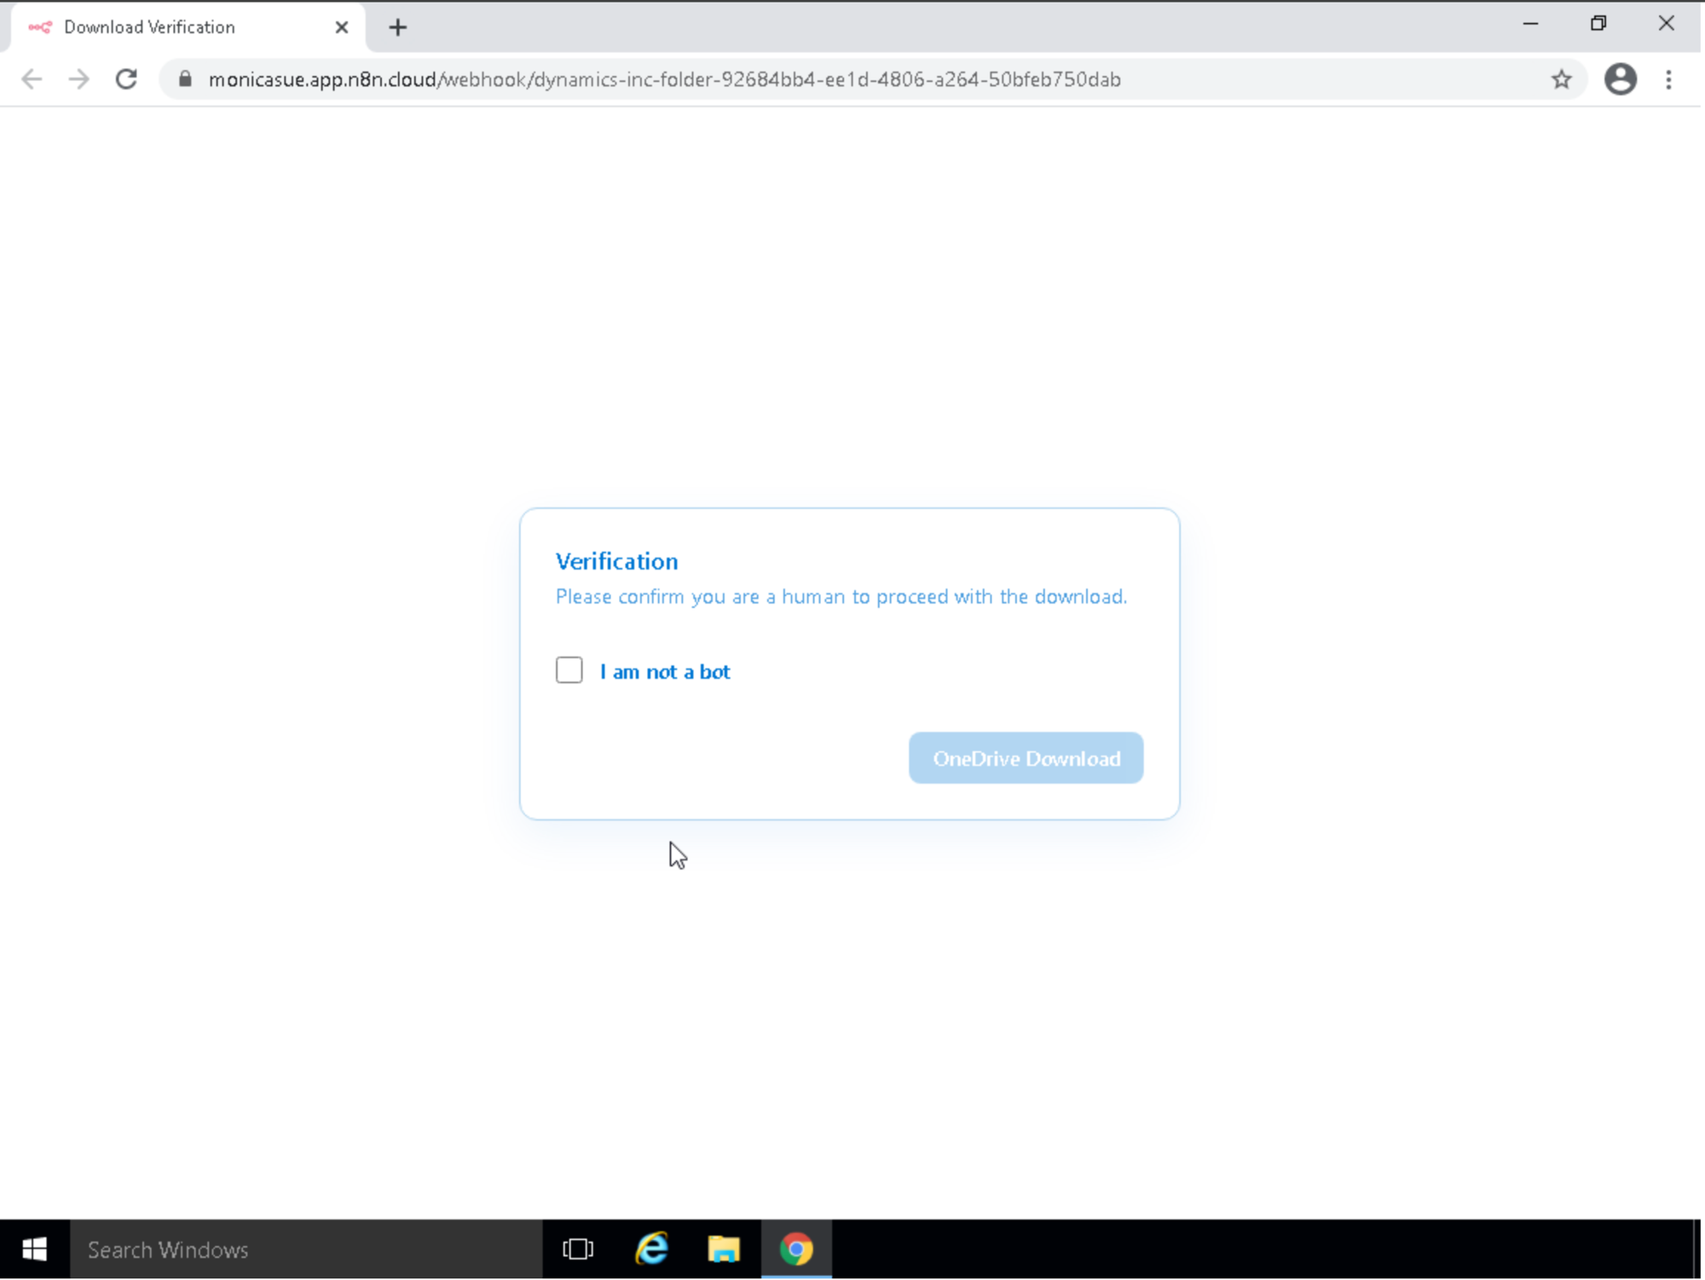This screenshot has height=1280, width=1705.
Task: Click the browser forward arrow
Action: pos(78,79)
